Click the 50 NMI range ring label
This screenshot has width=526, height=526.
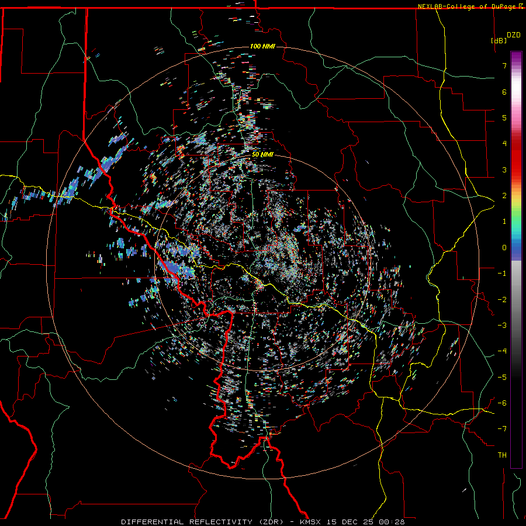coord(262,155)
